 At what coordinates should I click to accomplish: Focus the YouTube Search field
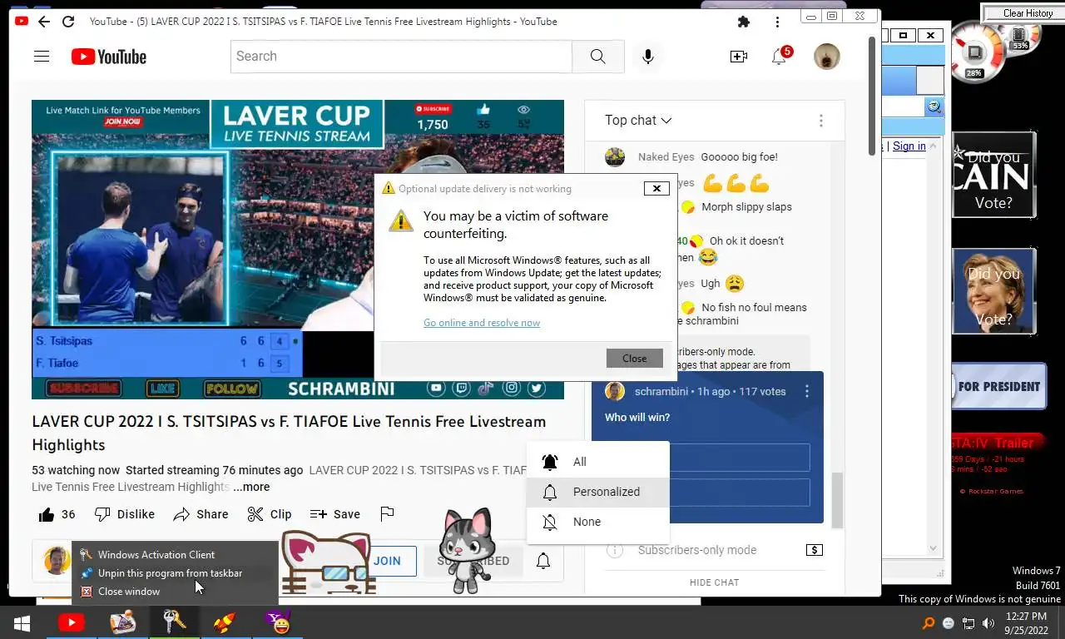(401, 57)
